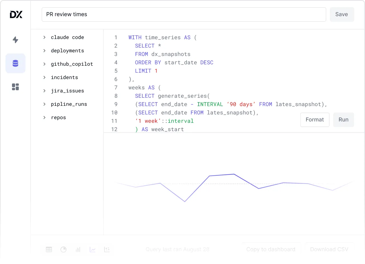Expand the deployments table chevron

pyautogui.click(x=44, y=51)
